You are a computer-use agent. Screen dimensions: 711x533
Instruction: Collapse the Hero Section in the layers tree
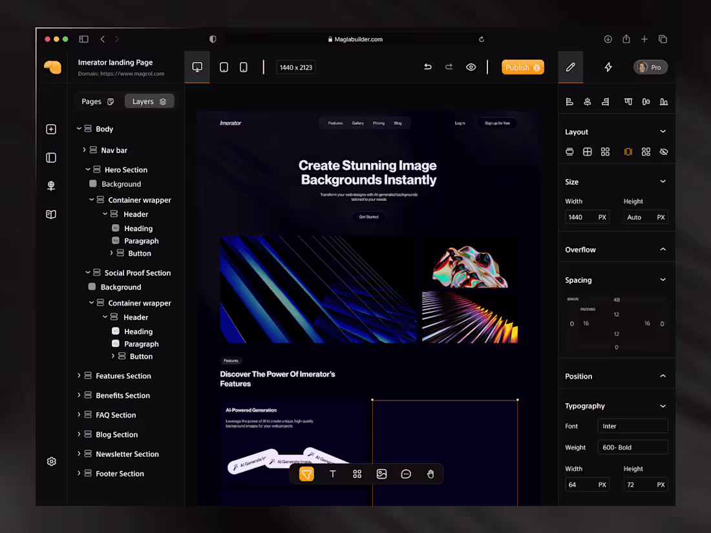tap(87, 169)
